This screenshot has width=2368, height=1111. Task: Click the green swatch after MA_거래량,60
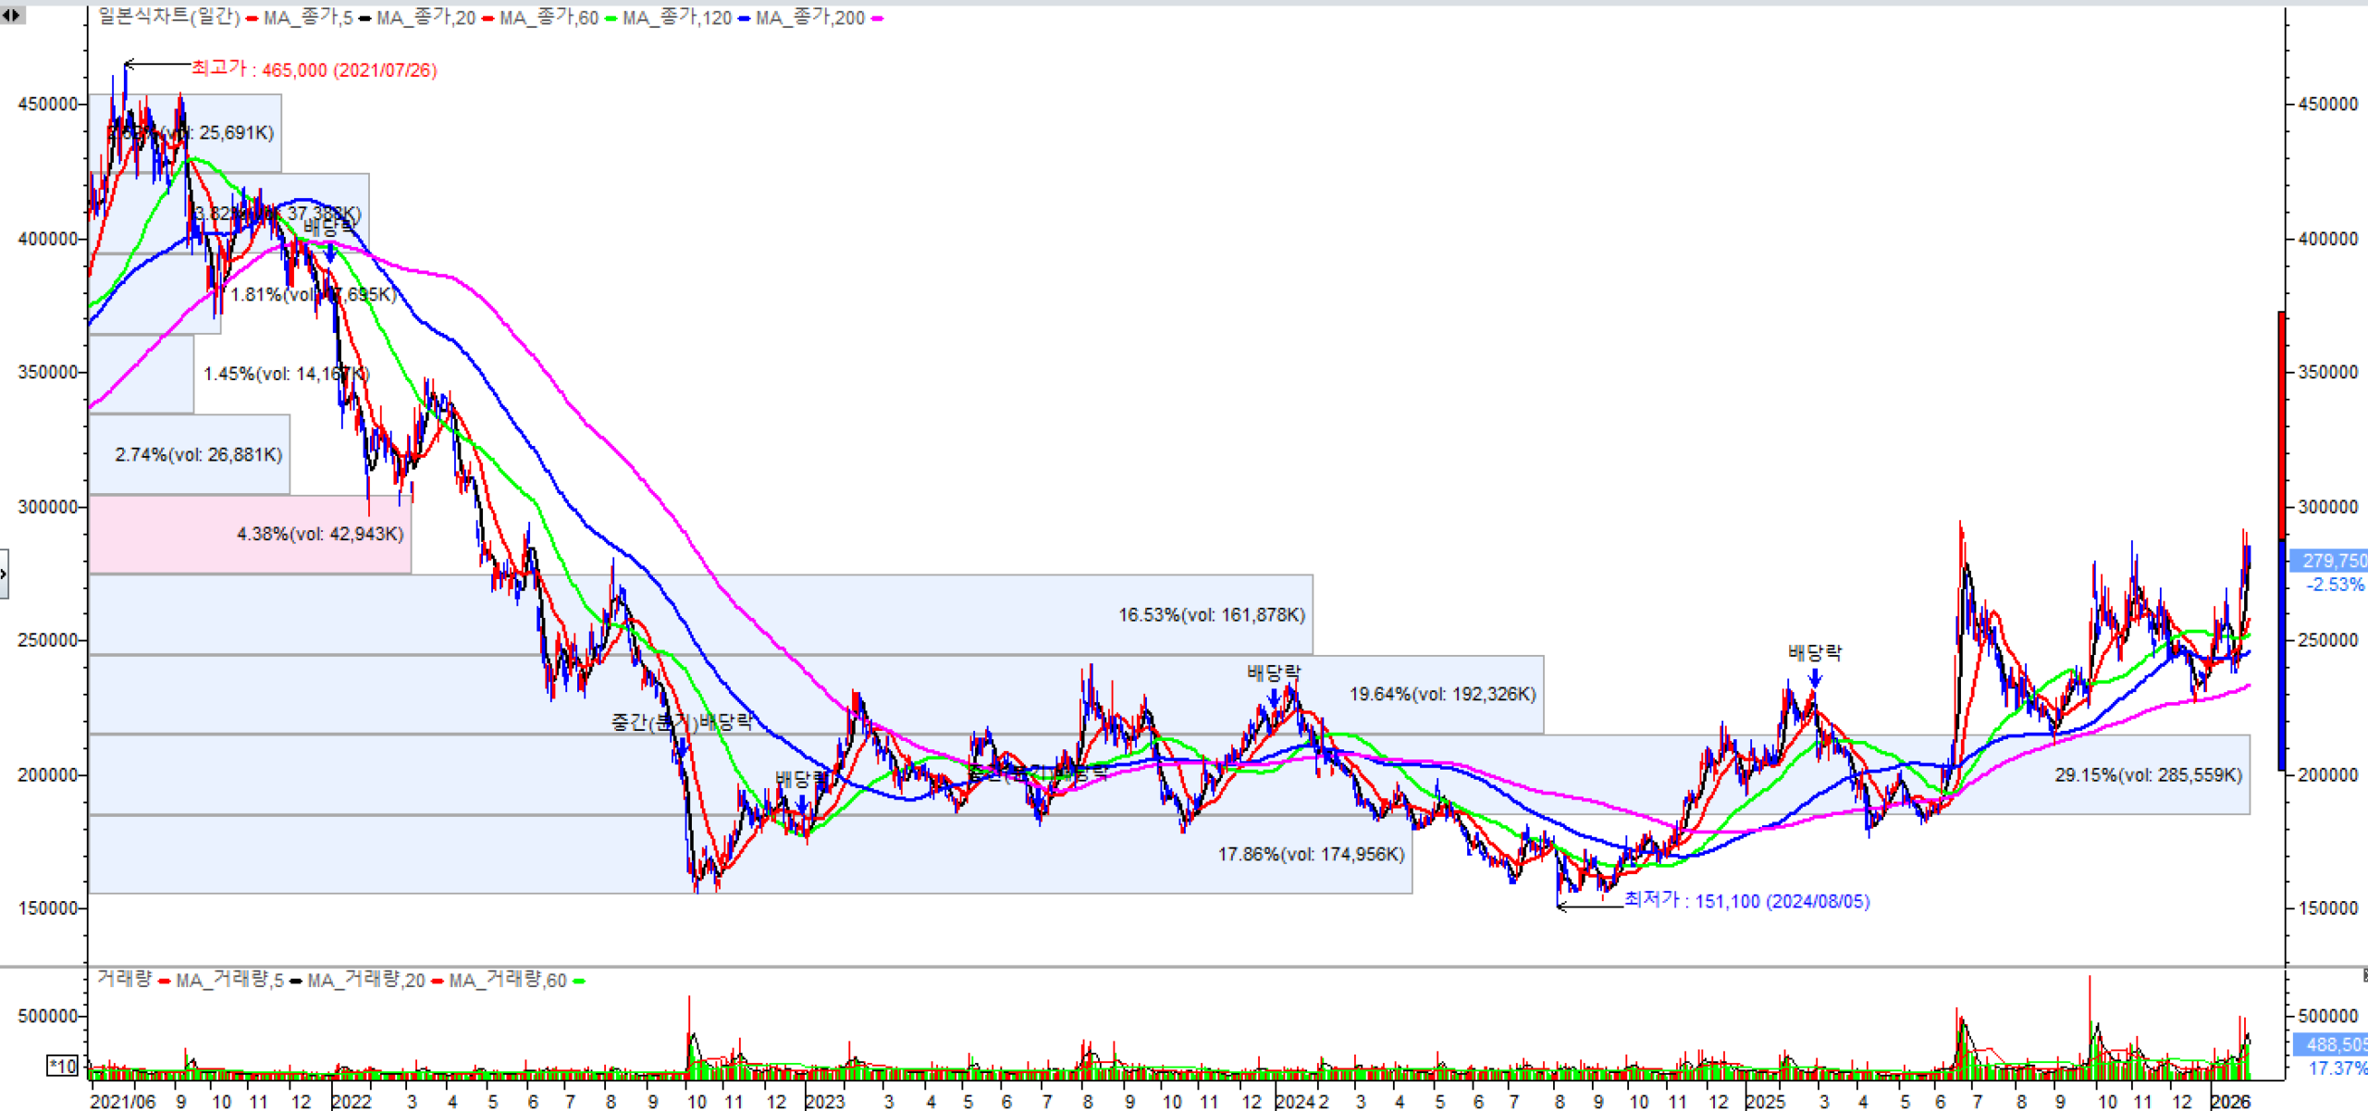click(580, 981)
